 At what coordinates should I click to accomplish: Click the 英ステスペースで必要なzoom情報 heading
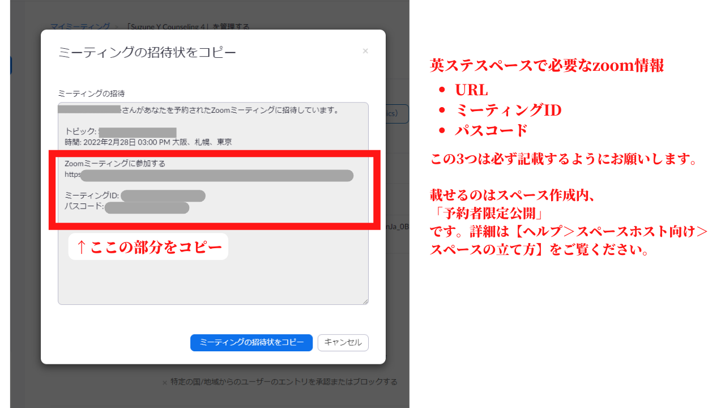(547, 66)
